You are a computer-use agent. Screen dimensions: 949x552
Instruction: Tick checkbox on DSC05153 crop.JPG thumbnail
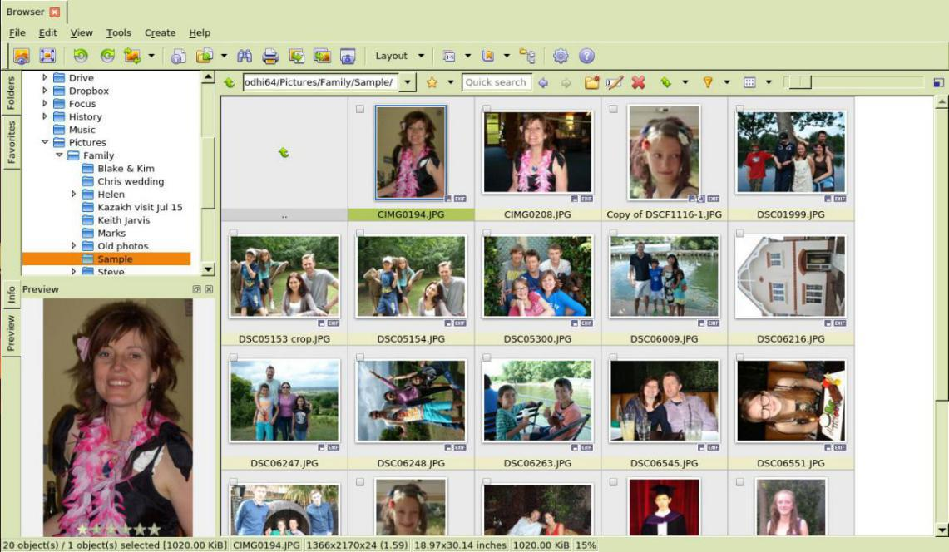[234, 233]
